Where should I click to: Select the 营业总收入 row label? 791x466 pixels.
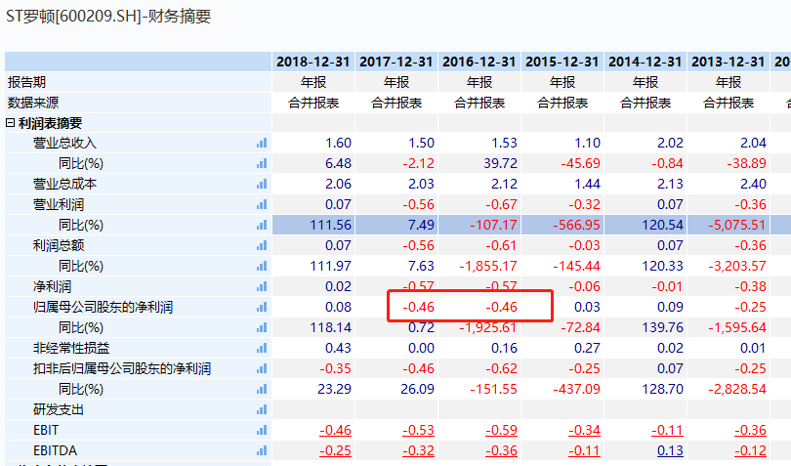64,143
